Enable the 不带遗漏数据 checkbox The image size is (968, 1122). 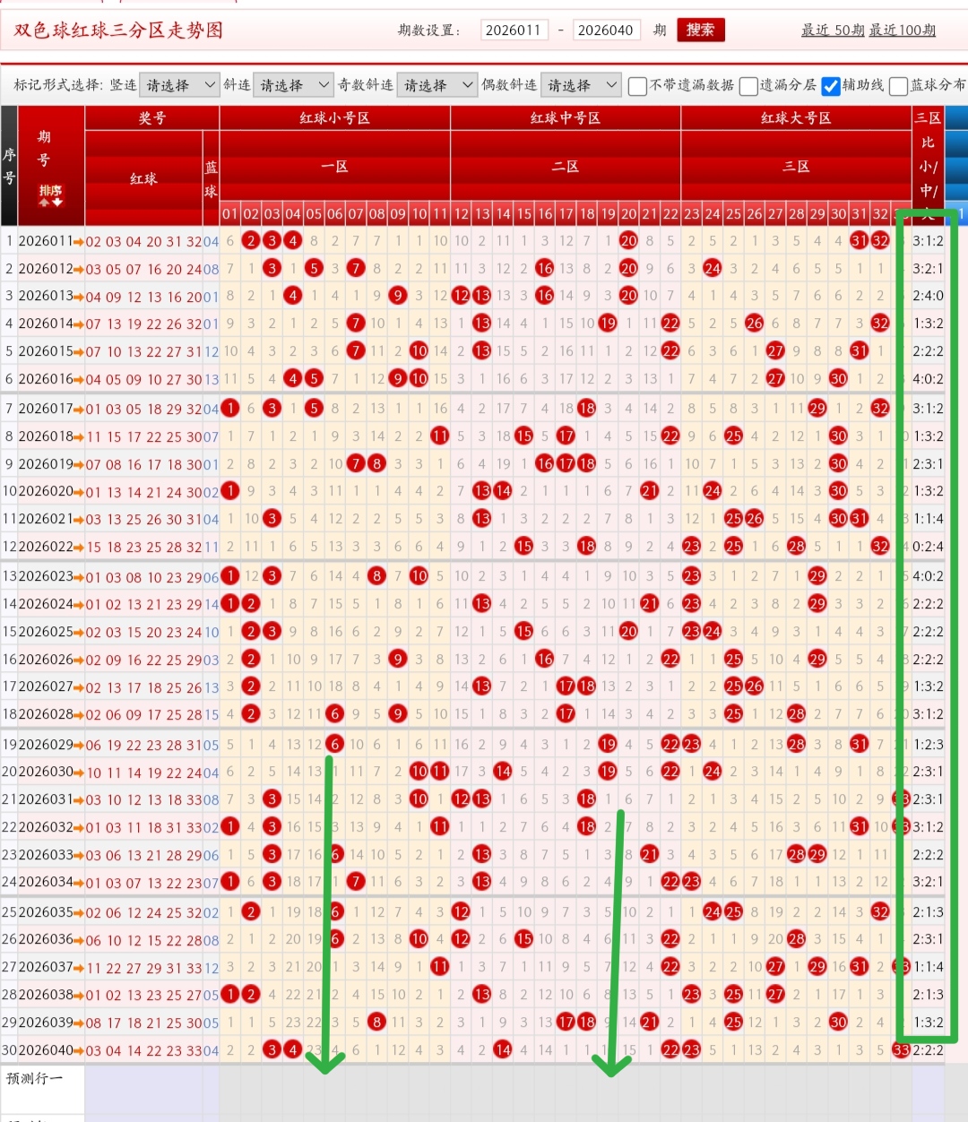637,85
